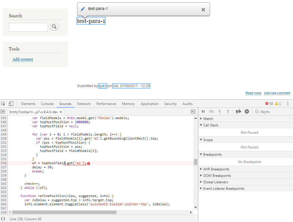This screenshot has height=222, width=293.
Task: Click the pencil edit icon in quickedit toolbar
Action: (83, 9)
